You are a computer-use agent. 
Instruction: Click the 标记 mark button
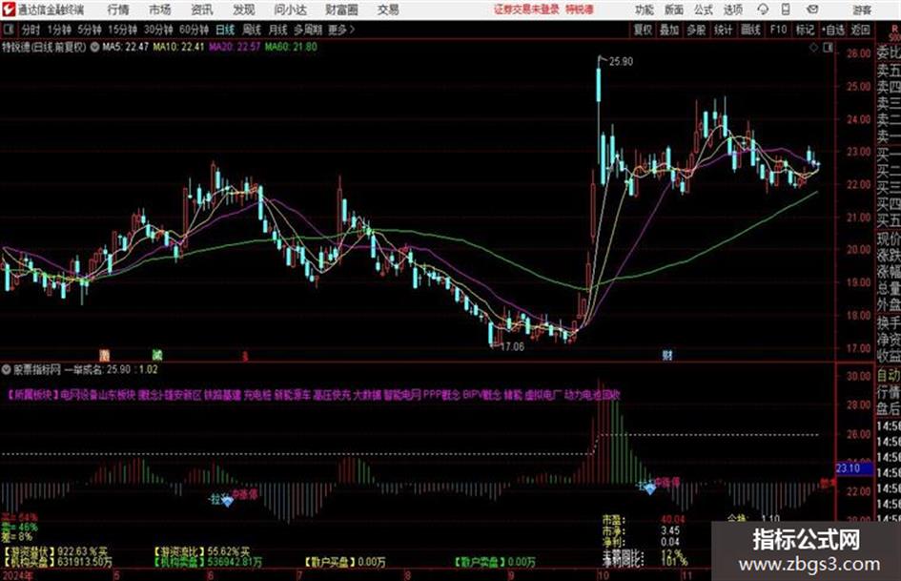[805, 30]
